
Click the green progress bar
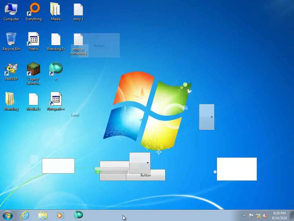(x=112, y=170)
